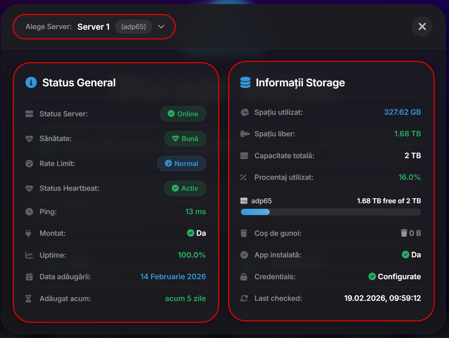Click the blue info icon beside Status General
The image size is (449, 338).
[31, 83]
